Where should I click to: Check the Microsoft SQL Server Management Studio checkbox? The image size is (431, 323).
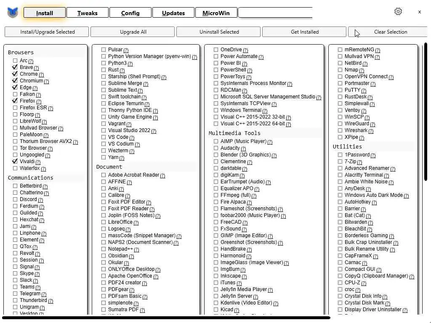tap(216, 97)
